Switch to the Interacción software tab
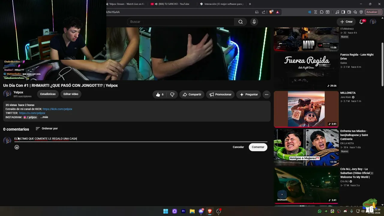 [221, 4]
